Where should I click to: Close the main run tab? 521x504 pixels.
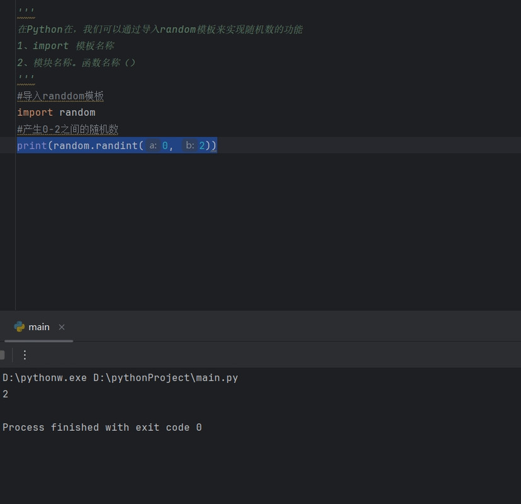point(62,328)
